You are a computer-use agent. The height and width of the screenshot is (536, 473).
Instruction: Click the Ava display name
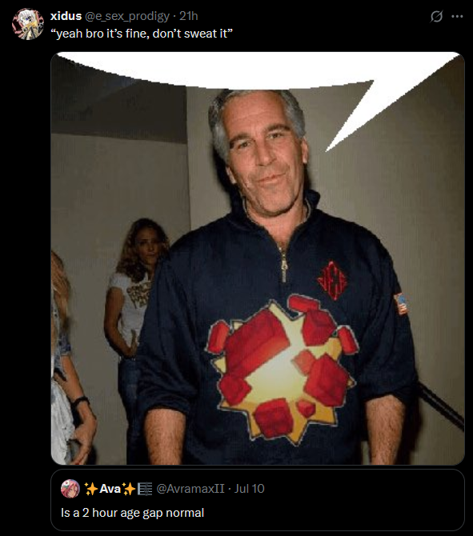pyautogui.click(x=110, y=489)
